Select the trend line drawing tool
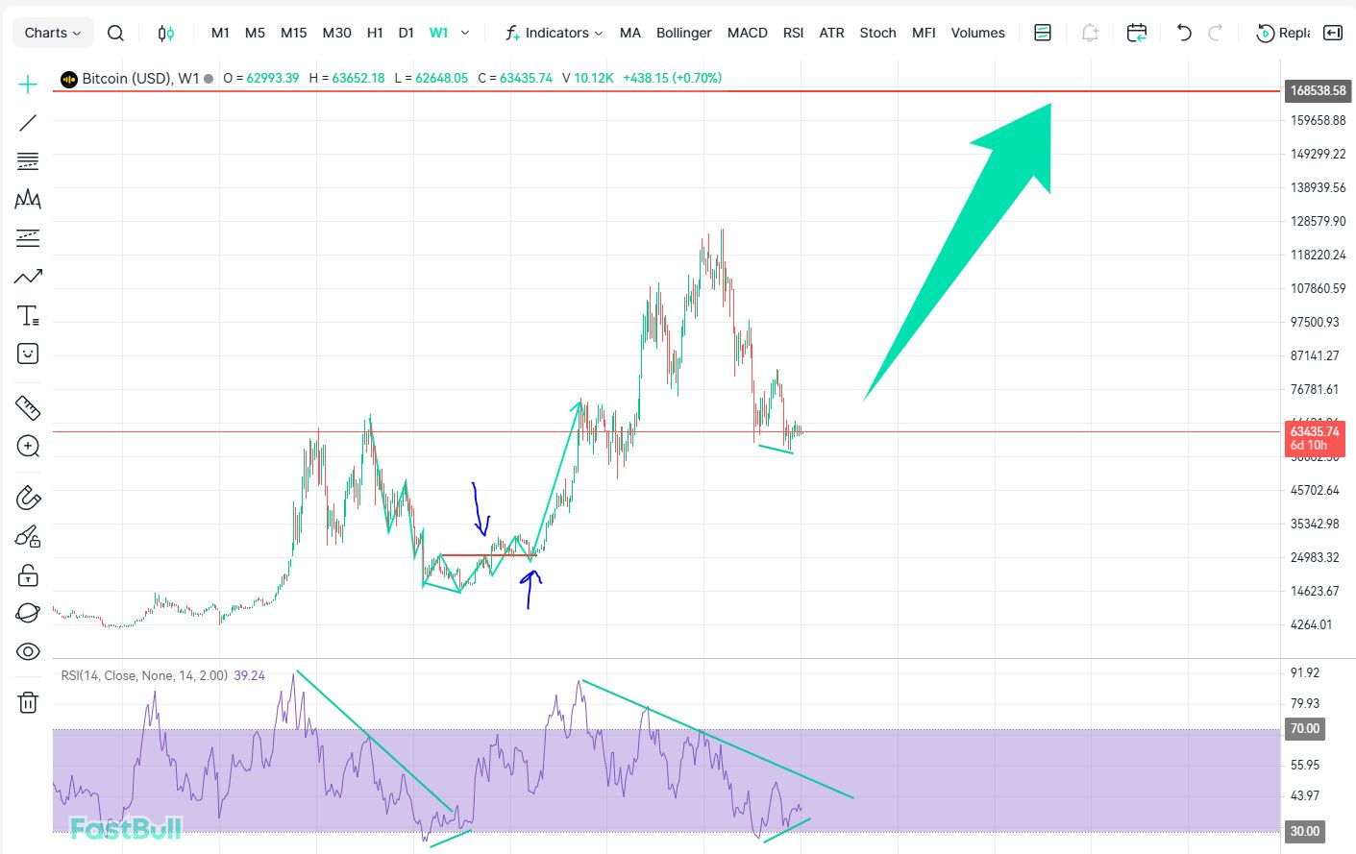 (x=28, y=123)
